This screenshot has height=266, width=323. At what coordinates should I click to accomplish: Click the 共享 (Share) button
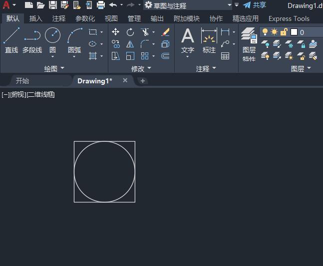pos(255,5)
